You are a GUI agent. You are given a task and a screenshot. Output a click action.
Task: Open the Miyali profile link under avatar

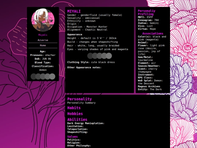[43, 35]
